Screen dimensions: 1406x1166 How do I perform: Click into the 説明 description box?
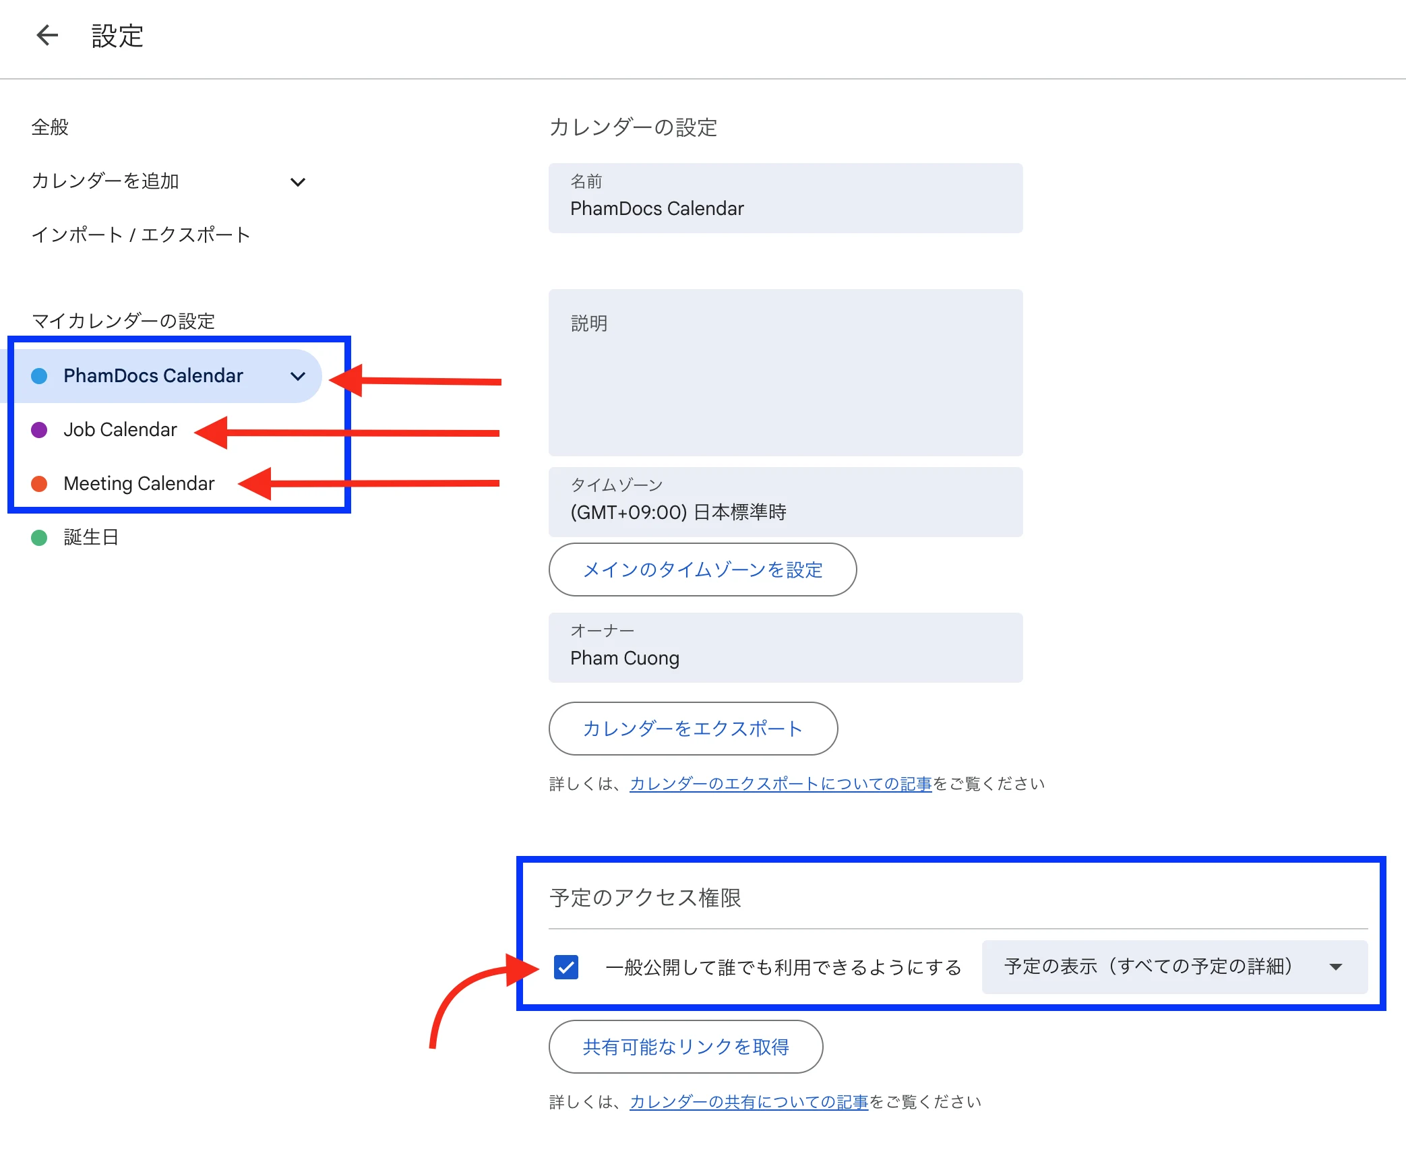[x=785, y=373]
